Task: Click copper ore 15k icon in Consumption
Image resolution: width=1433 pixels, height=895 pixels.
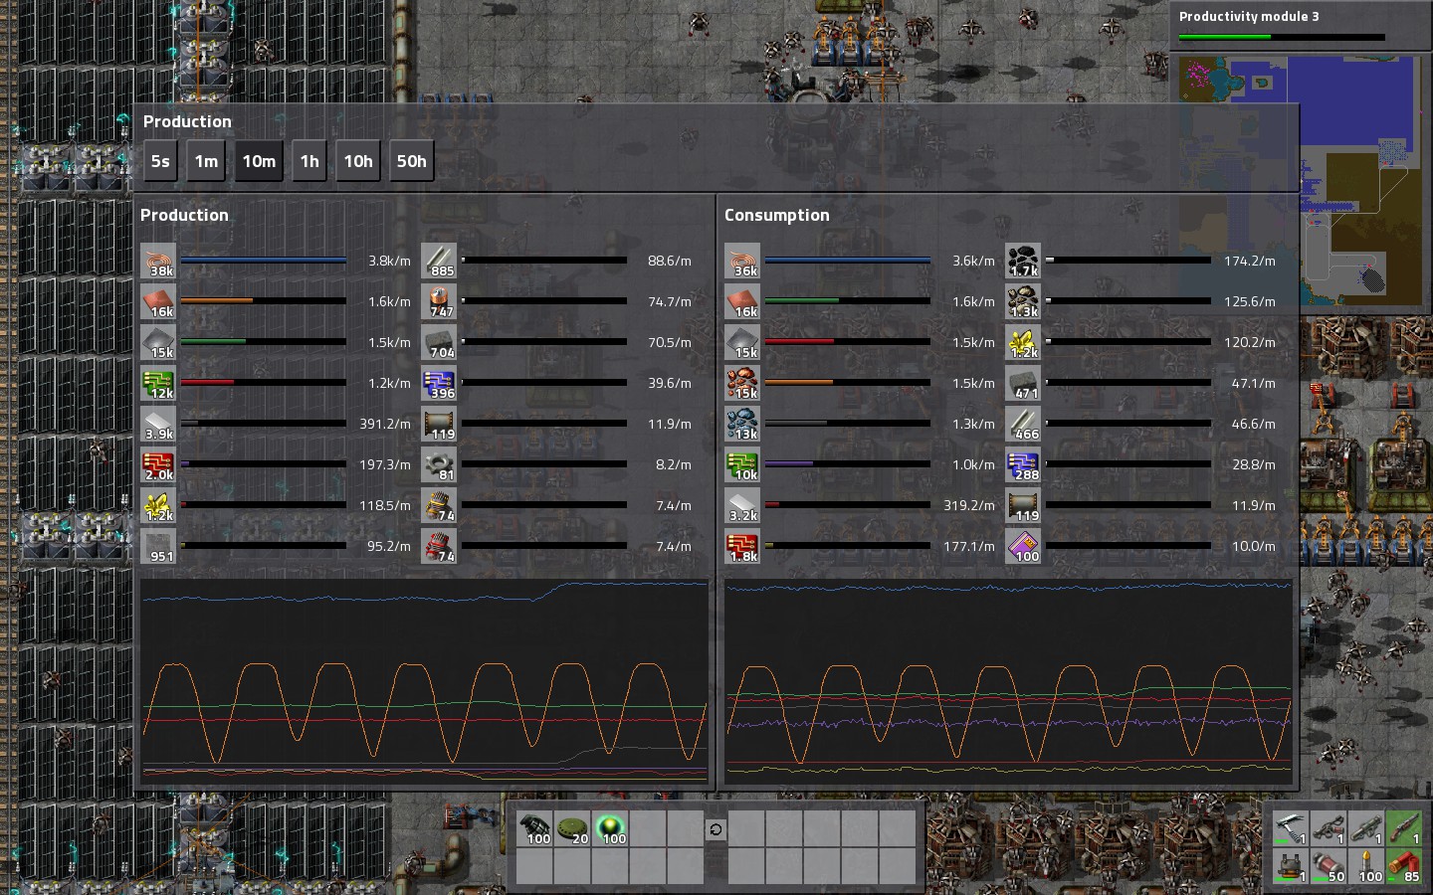Action: pyautogui.click(x=742, y=383)
